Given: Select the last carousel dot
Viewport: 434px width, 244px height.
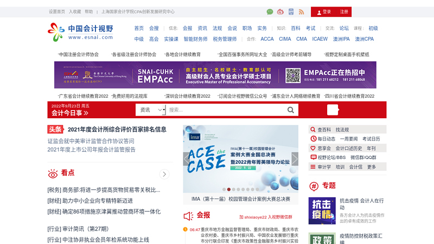Looking at the screenshot, I should point(257,189).
